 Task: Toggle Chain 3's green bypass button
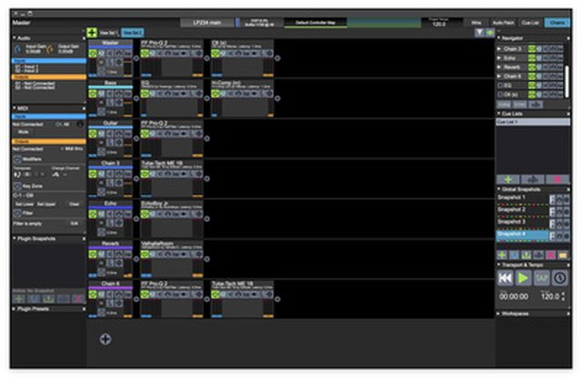pyautogui.click(x=93, y=174)
